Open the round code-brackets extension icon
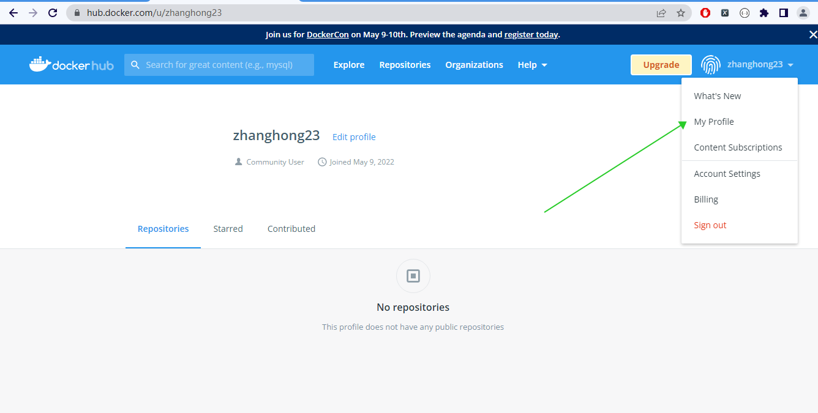The height and width of the screenshot is (413, 818). (745, 13)
